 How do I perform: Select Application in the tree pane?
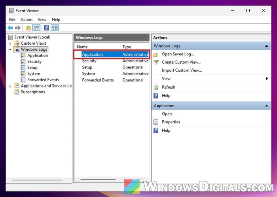pyautogui.click(x=38, y=55)
